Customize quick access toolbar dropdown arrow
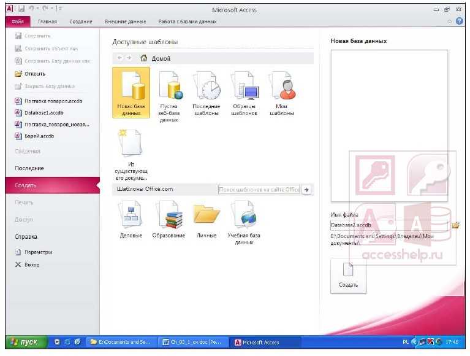 click(59, 9)
